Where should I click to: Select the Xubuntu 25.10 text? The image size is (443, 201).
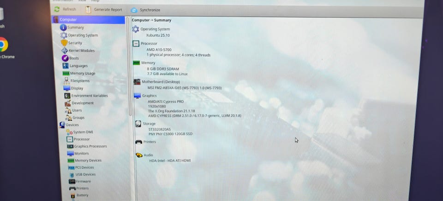coord(158,35)
